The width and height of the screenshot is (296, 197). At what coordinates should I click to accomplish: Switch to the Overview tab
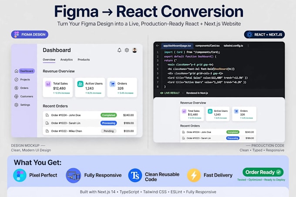(49, 60)
